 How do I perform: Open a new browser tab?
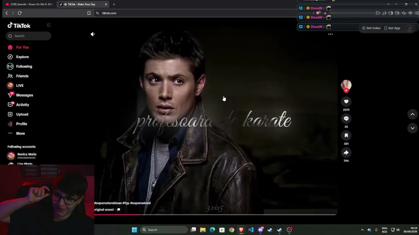(114, 4)
